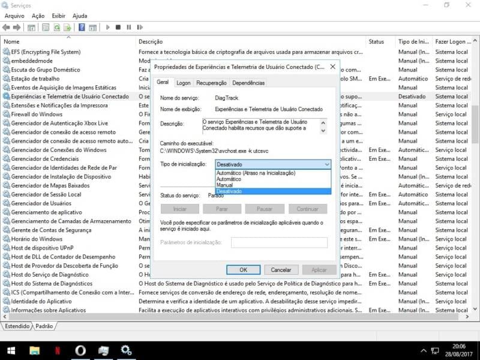Click the network tray icon
This screenshot has height=360, width=480.
coord(435,351)
